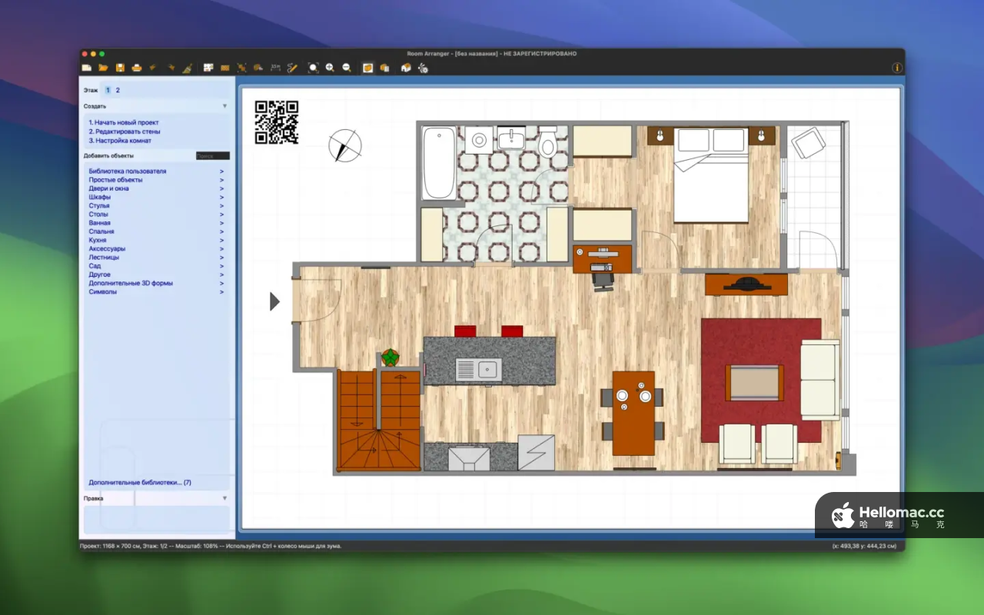Expand arrow next to Символы

click(221, 292)
